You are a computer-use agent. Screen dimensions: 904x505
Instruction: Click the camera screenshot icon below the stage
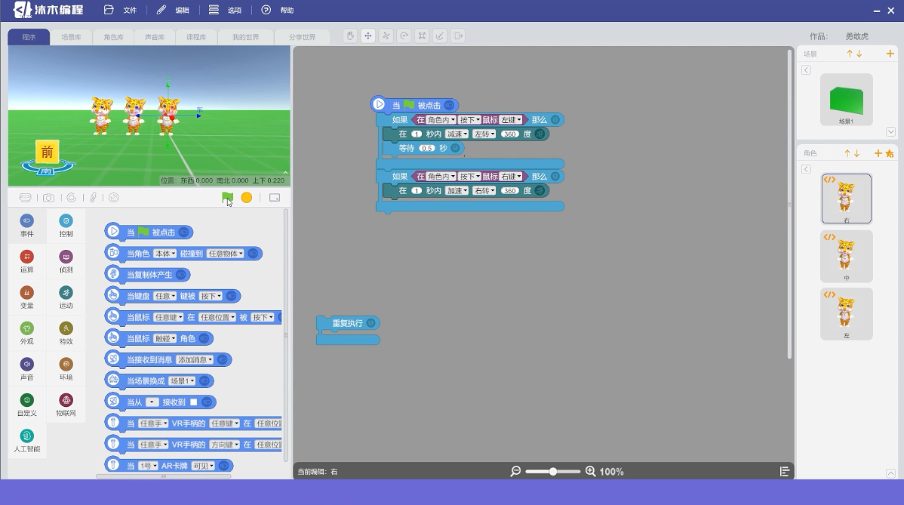coord(48,198)
